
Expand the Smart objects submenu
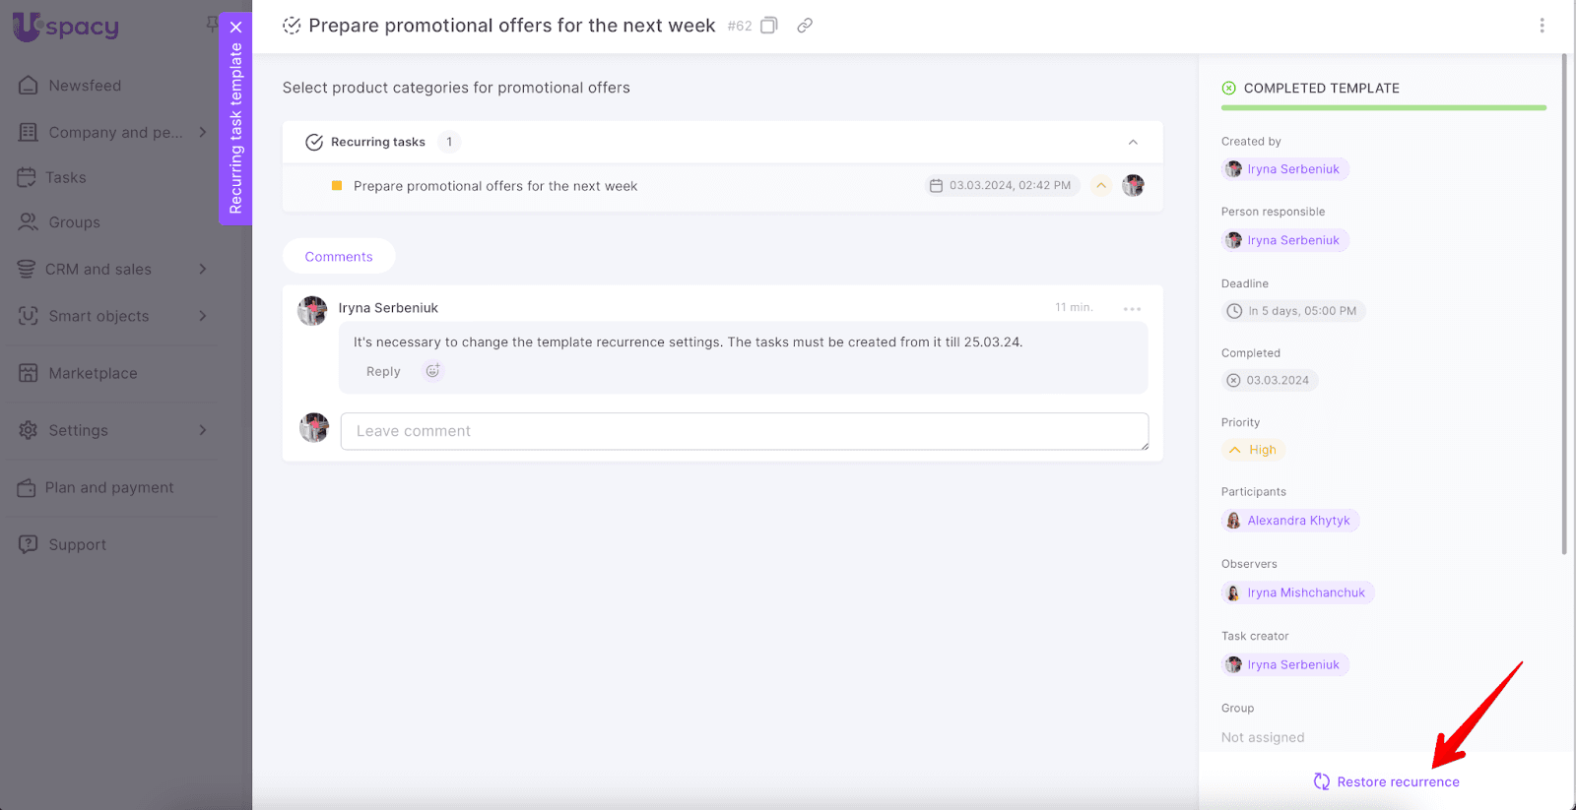pos(202,316)
